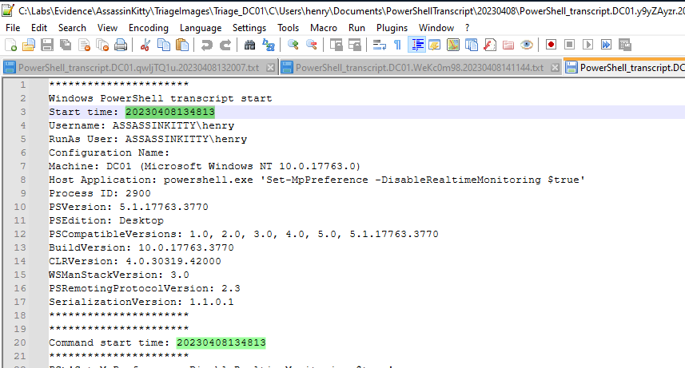The height and width of the screenshot is (368, 685).
Task: Click the Copy icon
Action: click(x=163, y=45)
